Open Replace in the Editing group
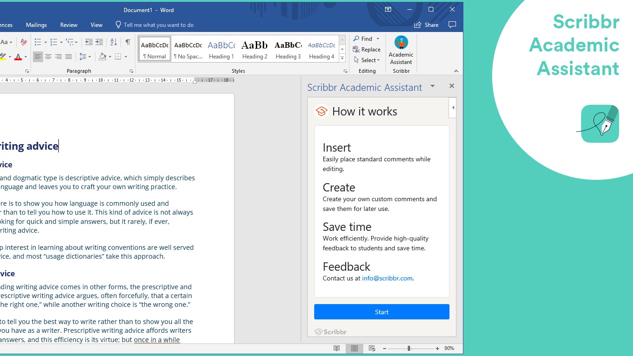This screenshot has height=356, width=633. 367,50
